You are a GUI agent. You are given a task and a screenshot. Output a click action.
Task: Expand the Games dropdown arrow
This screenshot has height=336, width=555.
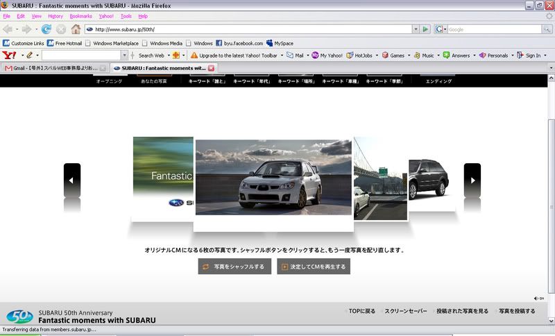point(409,56)
